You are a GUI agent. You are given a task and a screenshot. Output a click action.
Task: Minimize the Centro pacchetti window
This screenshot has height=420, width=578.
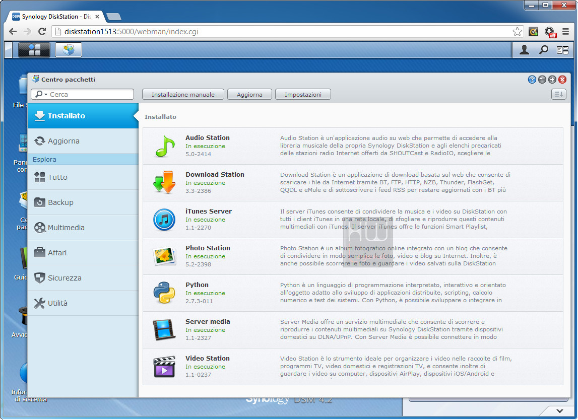point(542,80)
